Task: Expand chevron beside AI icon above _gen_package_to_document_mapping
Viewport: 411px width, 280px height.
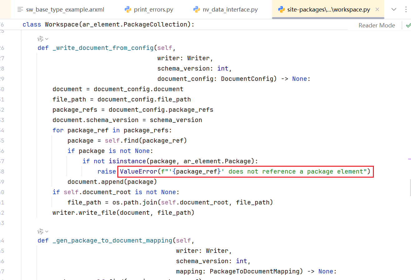Action: pyautogui.click(x=47, y=232)
